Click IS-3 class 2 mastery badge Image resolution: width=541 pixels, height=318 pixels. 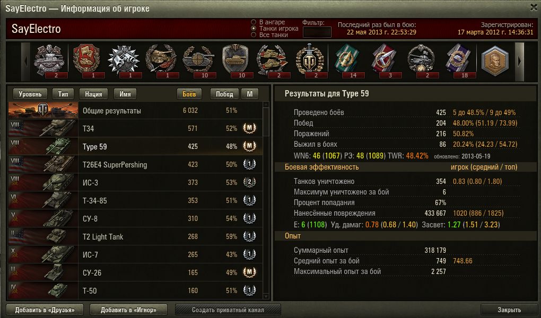pyautogui.click(x=249, y=182)
